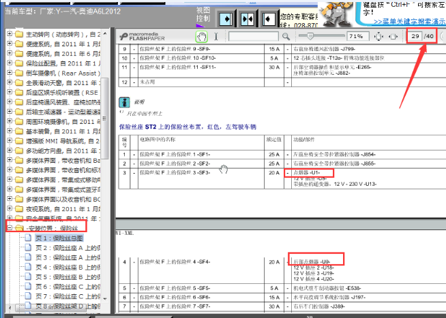
Task: Click the tree panel scrollbar up arrow
Action: pyautogui.click(x=105, y=33)
